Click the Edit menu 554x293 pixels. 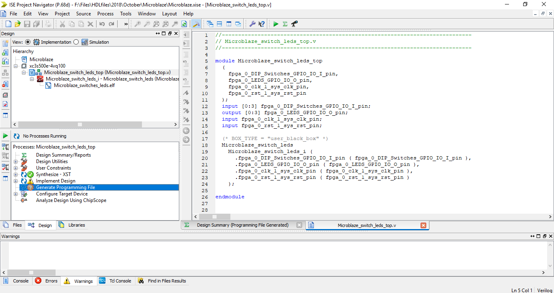click(28, 14)
